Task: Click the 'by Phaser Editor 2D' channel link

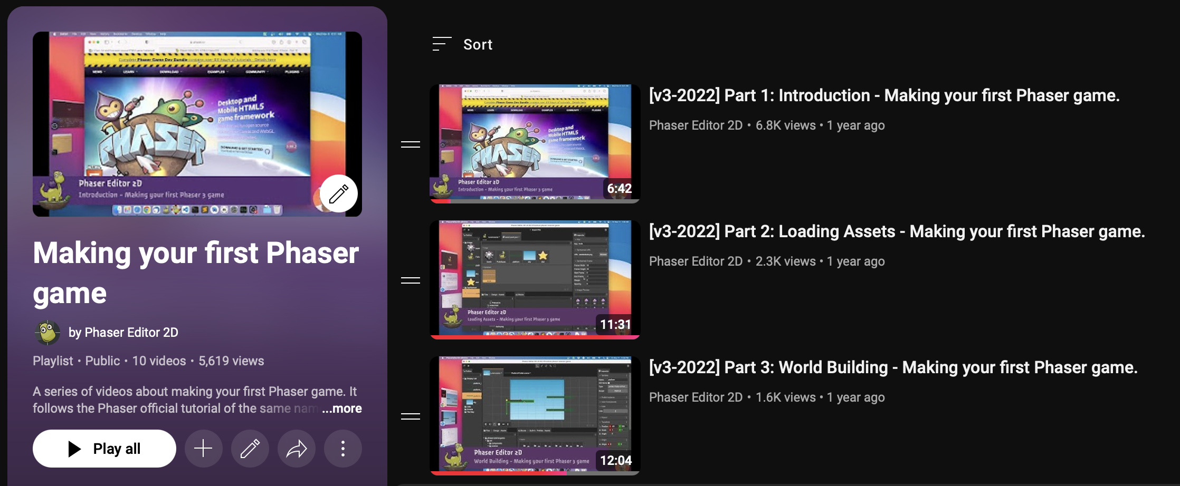Action: (123, 333)
